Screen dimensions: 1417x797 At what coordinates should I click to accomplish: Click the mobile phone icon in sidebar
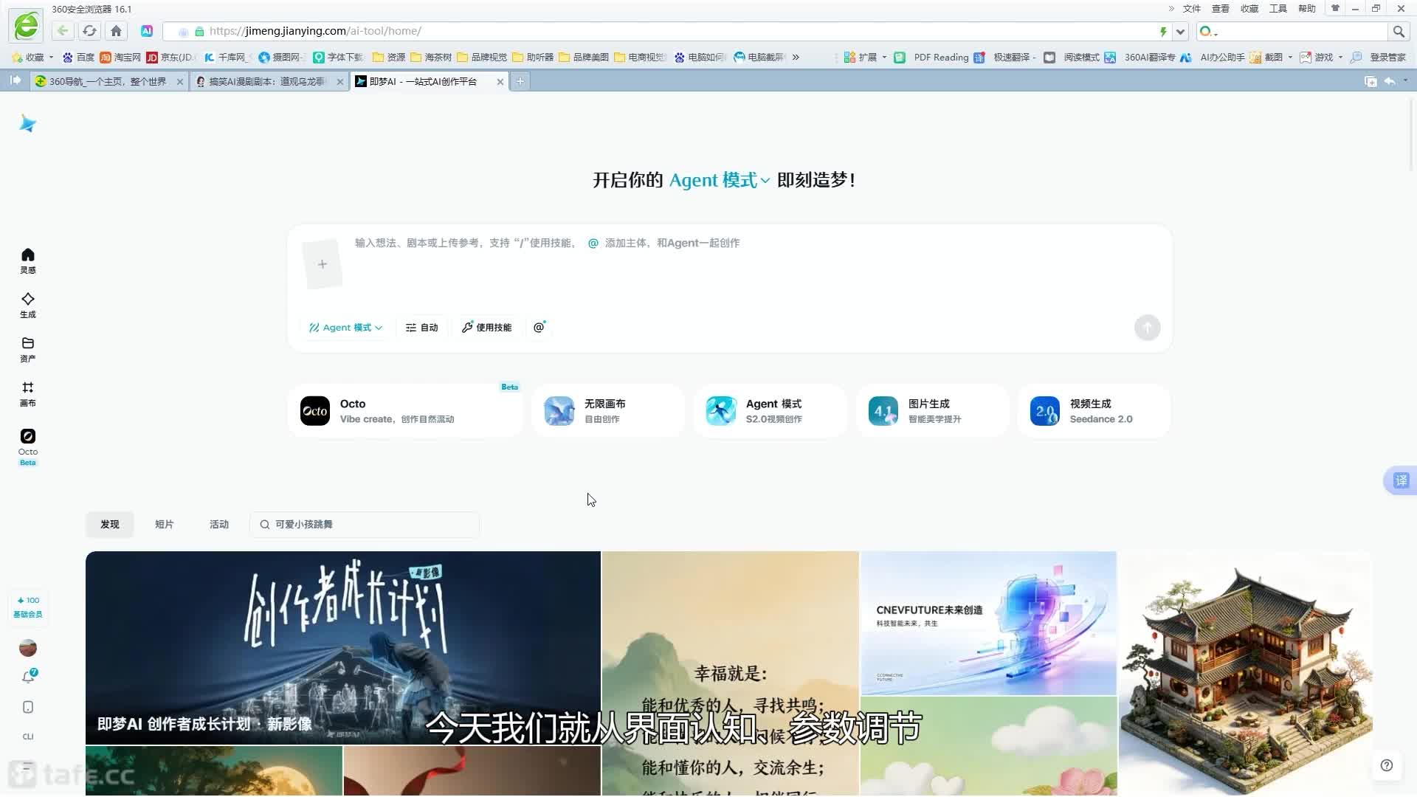(x=27, y=707)
